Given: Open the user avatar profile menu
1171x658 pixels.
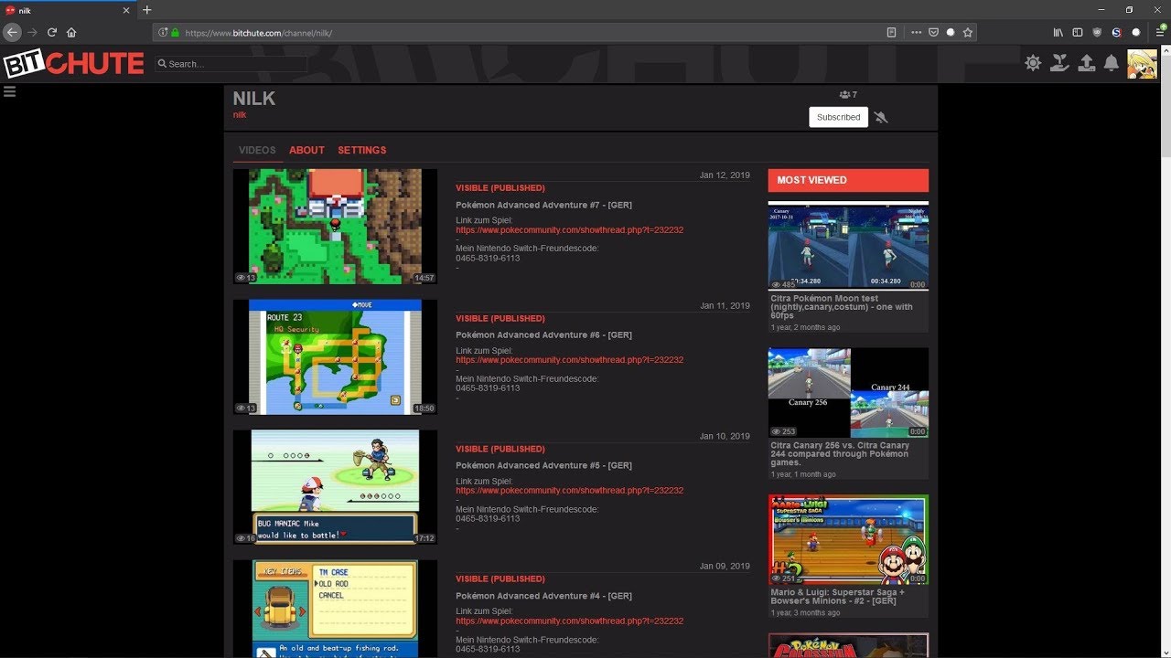Looking at the screenshot, I should (1142, 64).
